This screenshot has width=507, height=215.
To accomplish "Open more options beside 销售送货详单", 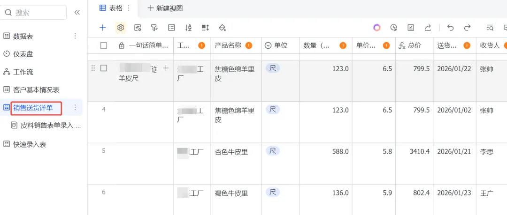I will (x=75, y=108).
